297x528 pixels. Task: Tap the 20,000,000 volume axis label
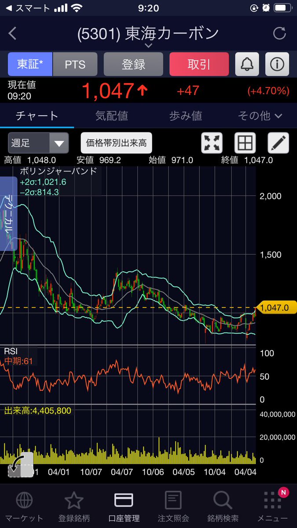coord(278,437)
